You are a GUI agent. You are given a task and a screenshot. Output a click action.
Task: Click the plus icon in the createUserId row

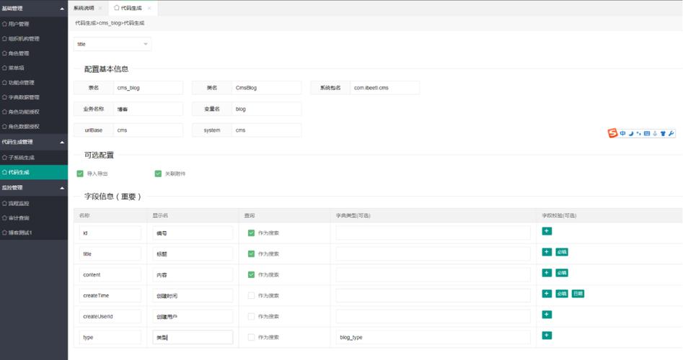coord(547,315)
